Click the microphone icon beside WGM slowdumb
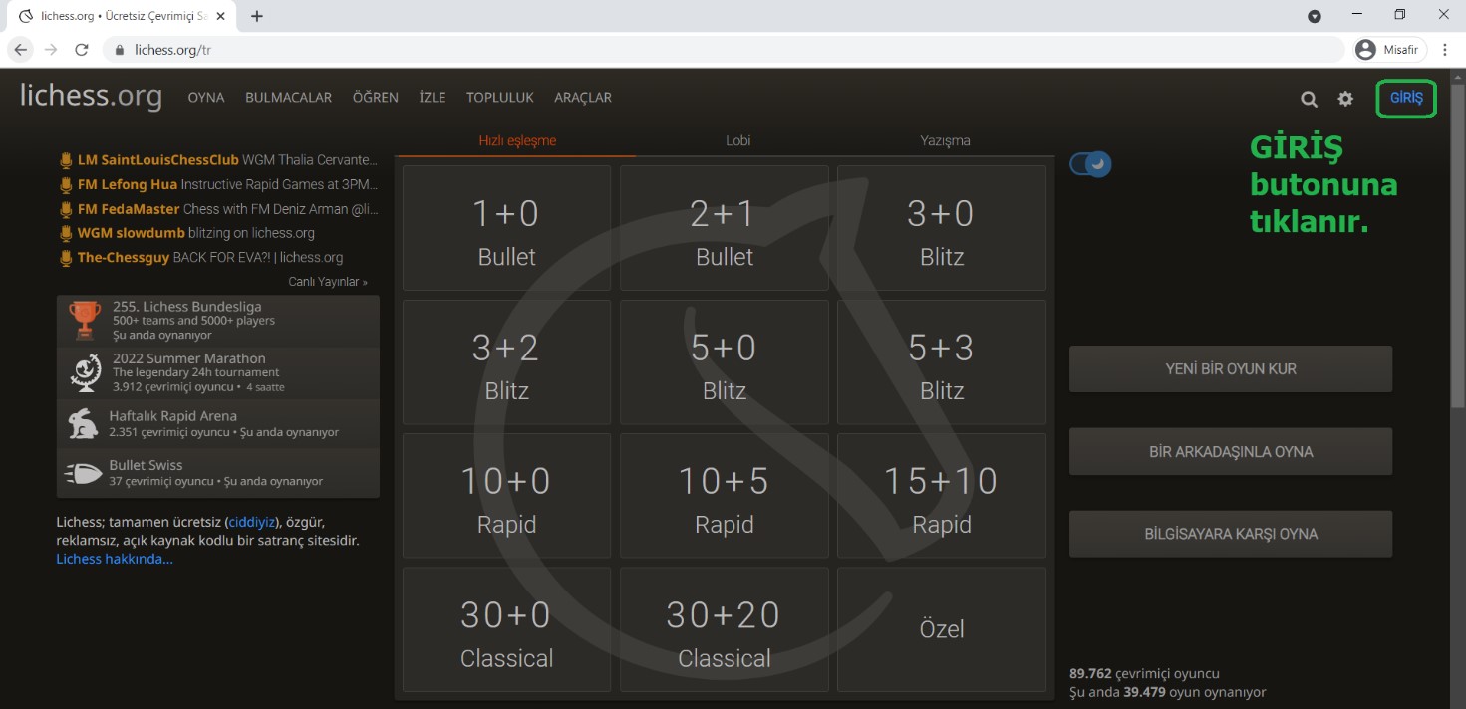The width and height of the screenshot is (1466, 709). click(x=66, y=233)
